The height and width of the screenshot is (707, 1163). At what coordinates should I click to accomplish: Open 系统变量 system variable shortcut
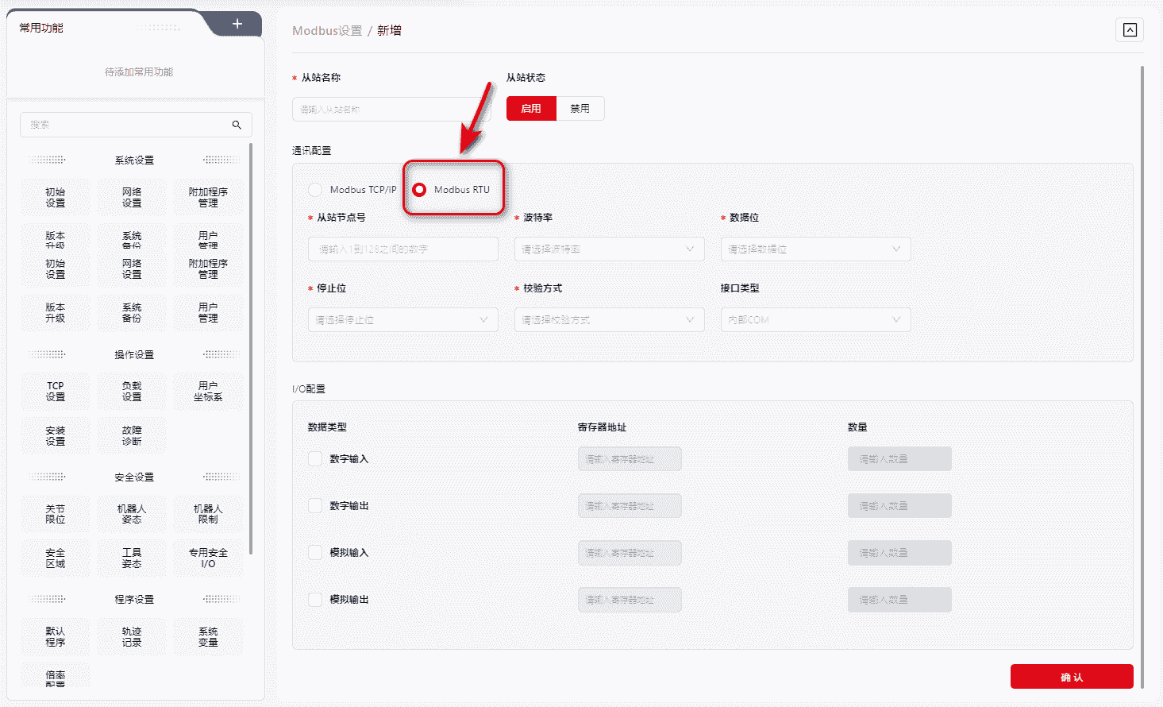pyautogui.click(x=208, y=636)
